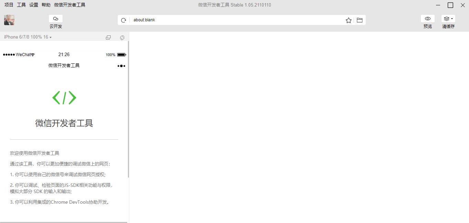Detach the simulator window icon
Viewport: 469px width, 223px height.
pos(108,38)
